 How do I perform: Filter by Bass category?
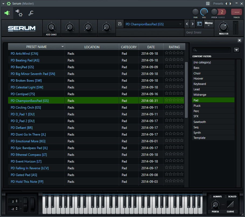click(x=213, y=68)
